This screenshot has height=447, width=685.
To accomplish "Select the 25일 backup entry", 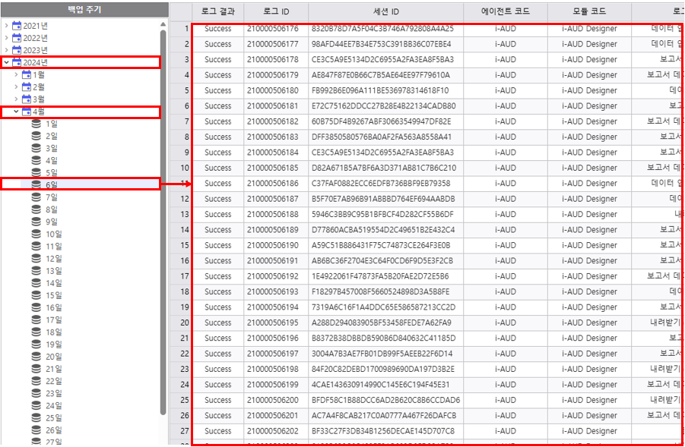I will click(54, 418).
